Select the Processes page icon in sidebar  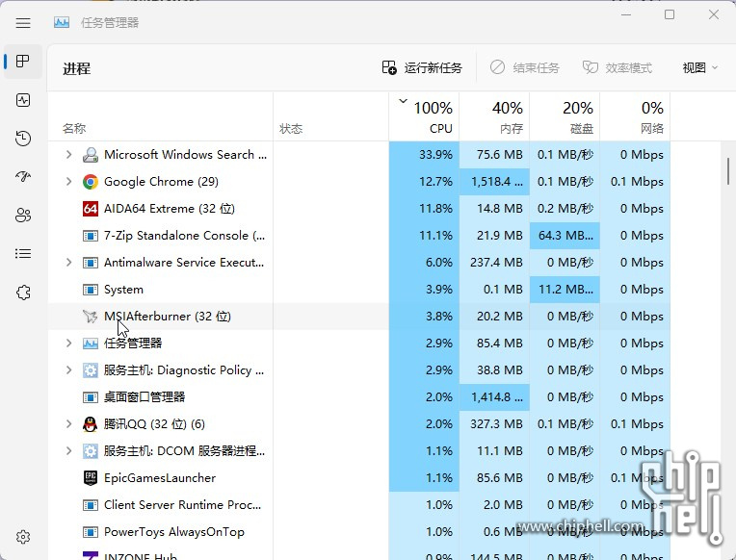click(22, 61)
